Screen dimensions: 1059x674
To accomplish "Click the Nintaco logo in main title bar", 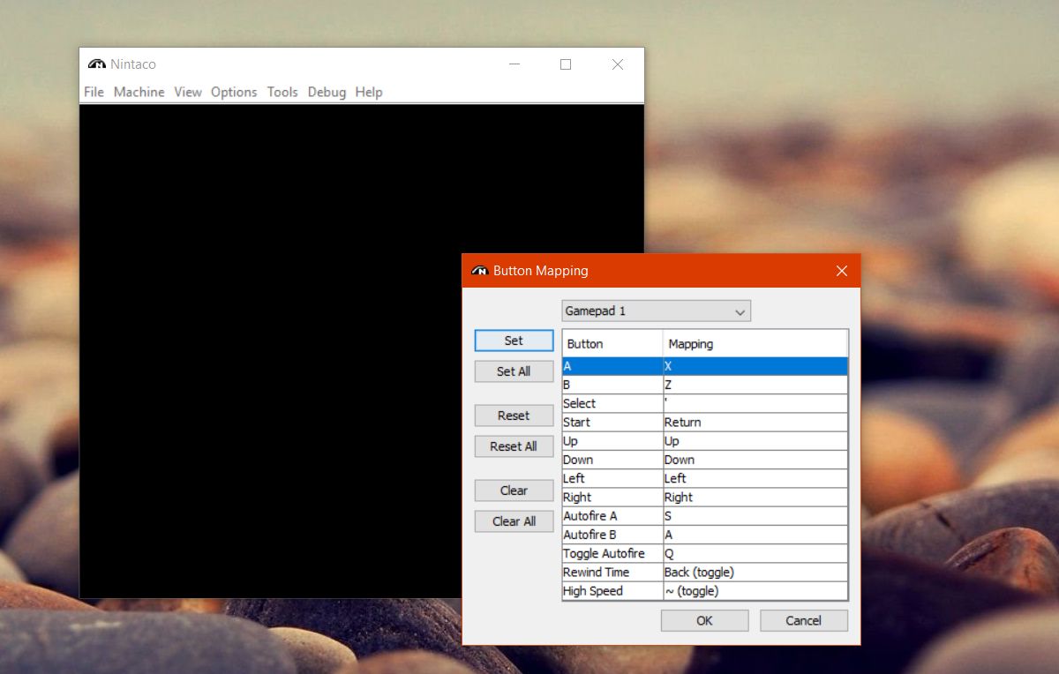I will pyautogui.click(x=97, y=64).
